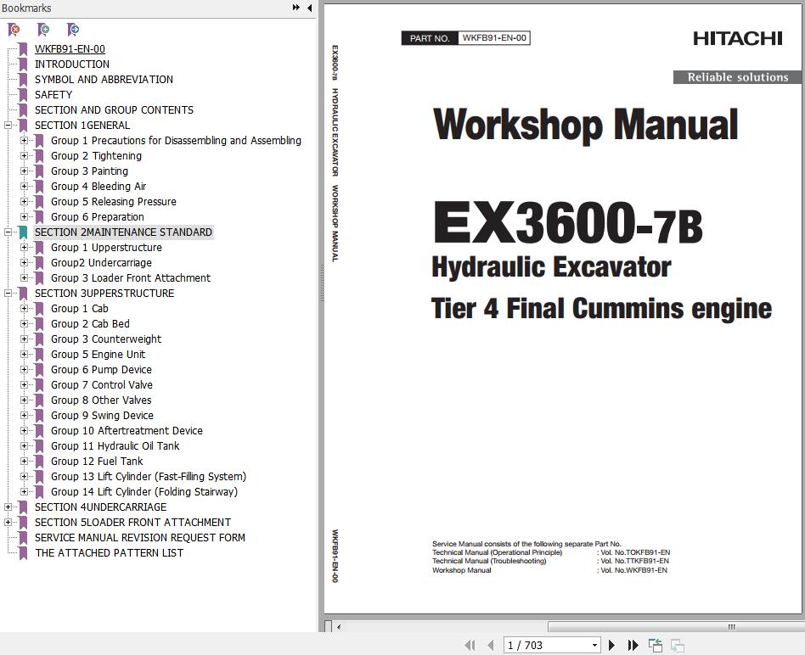Expand all bookmarks double-arrow icon

pyautogui.click(x=296, y=8)
